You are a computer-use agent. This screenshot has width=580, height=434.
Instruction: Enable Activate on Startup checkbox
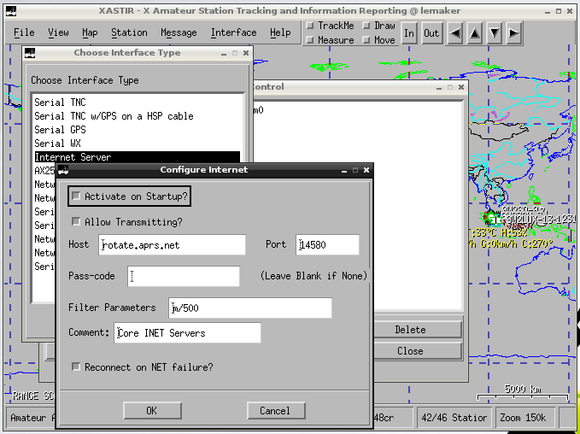(76, 196)
